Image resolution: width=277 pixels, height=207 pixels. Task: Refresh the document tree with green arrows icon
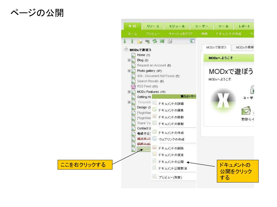155,41
